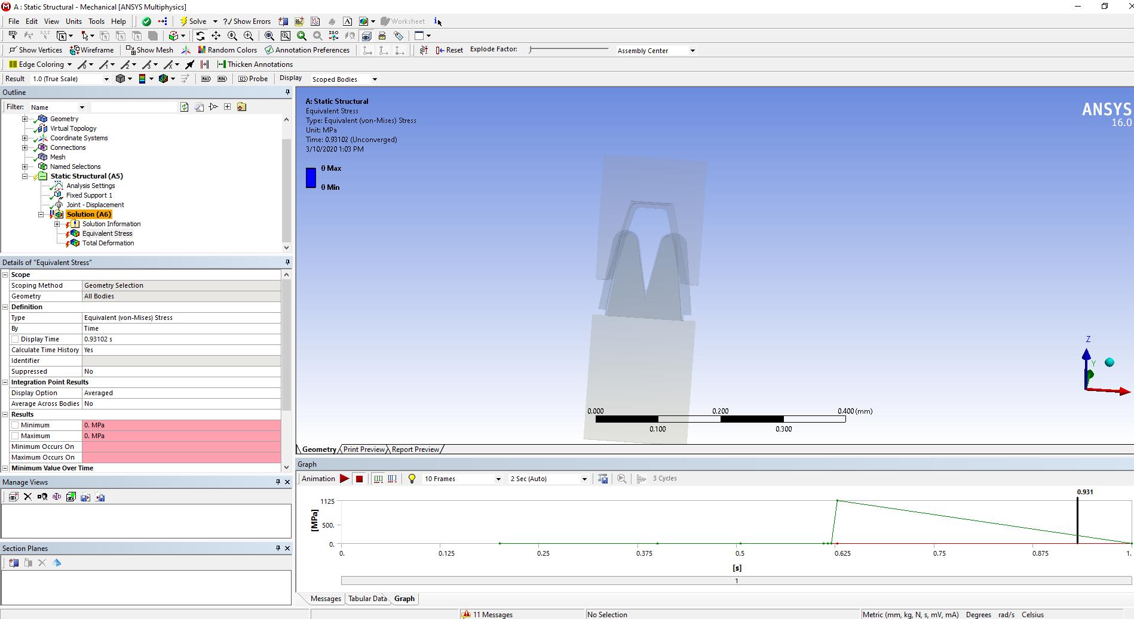The image size is (1134, 619).
Task: Open Edge Coloring options
Action: point(40,64)
